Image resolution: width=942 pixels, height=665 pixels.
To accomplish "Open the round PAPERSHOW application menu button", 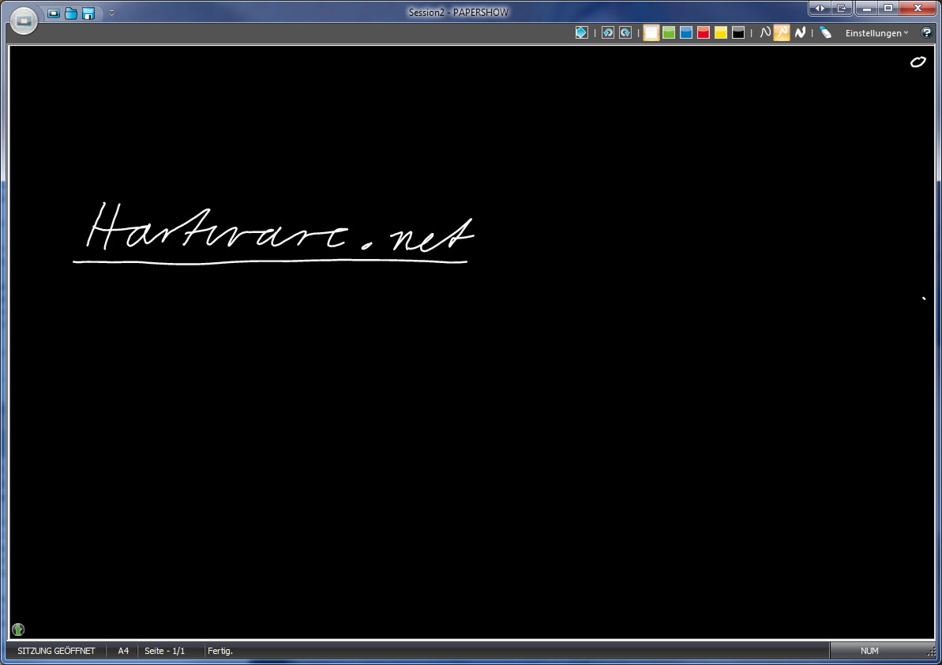I will (24, 21).
